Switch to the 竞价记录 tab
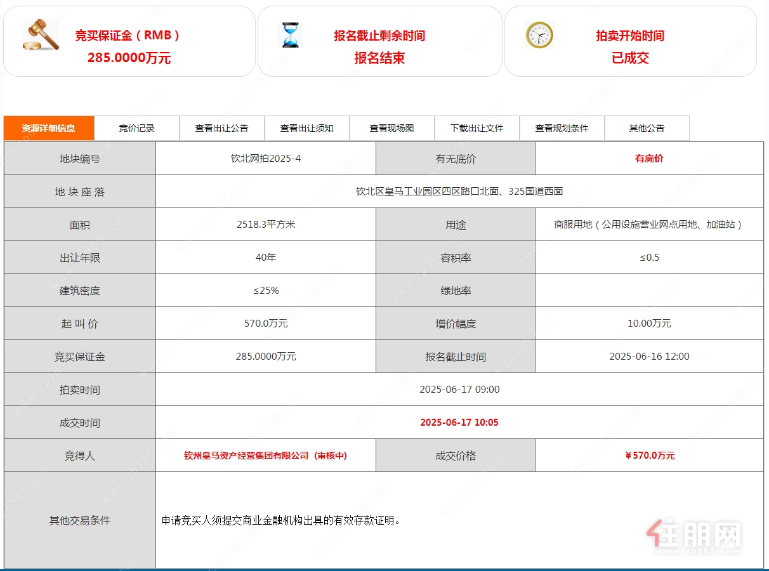This screenshot has width=769, height=571. coord(137,128)
